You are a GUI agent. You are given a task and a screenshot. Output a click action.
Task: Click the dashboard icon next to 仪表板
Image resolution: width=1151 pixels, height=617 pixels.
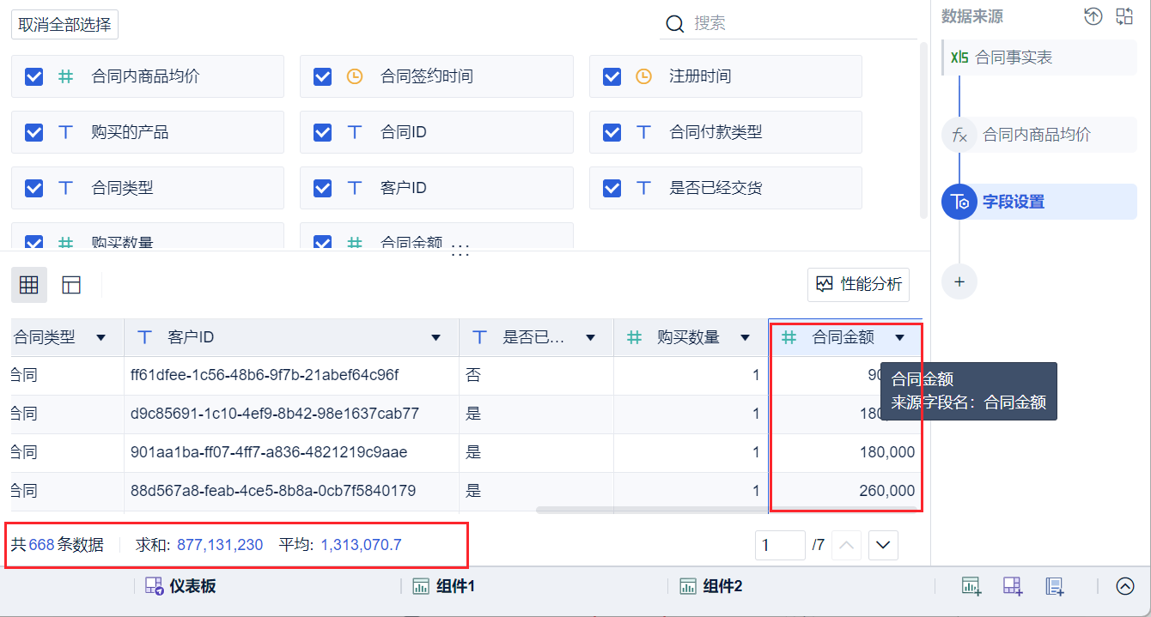(154, 586)
